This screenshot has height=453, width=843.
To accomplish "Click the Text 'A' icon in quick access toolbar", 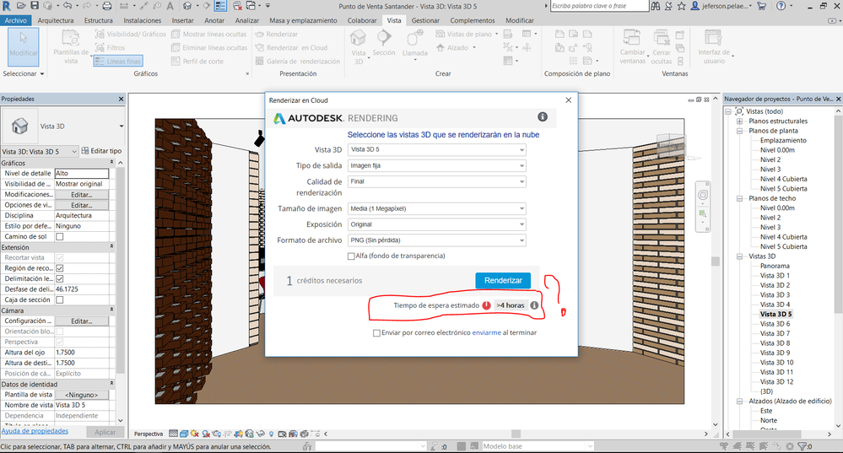I will tap(170, 6).
